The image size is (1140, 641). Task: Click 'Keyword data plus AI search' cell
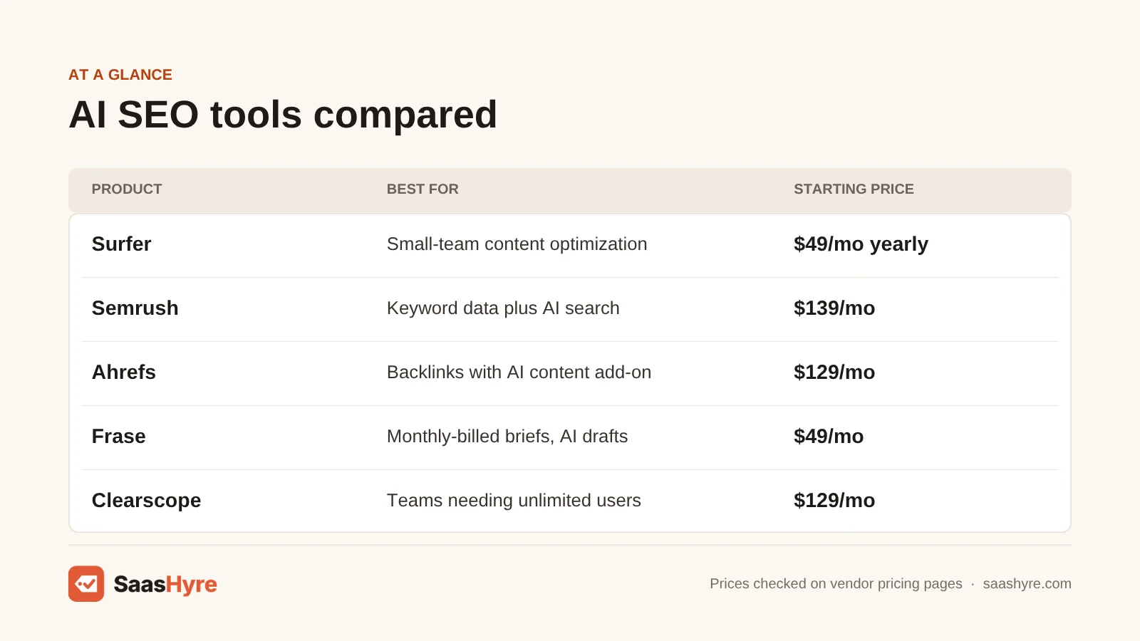(503, 308)
